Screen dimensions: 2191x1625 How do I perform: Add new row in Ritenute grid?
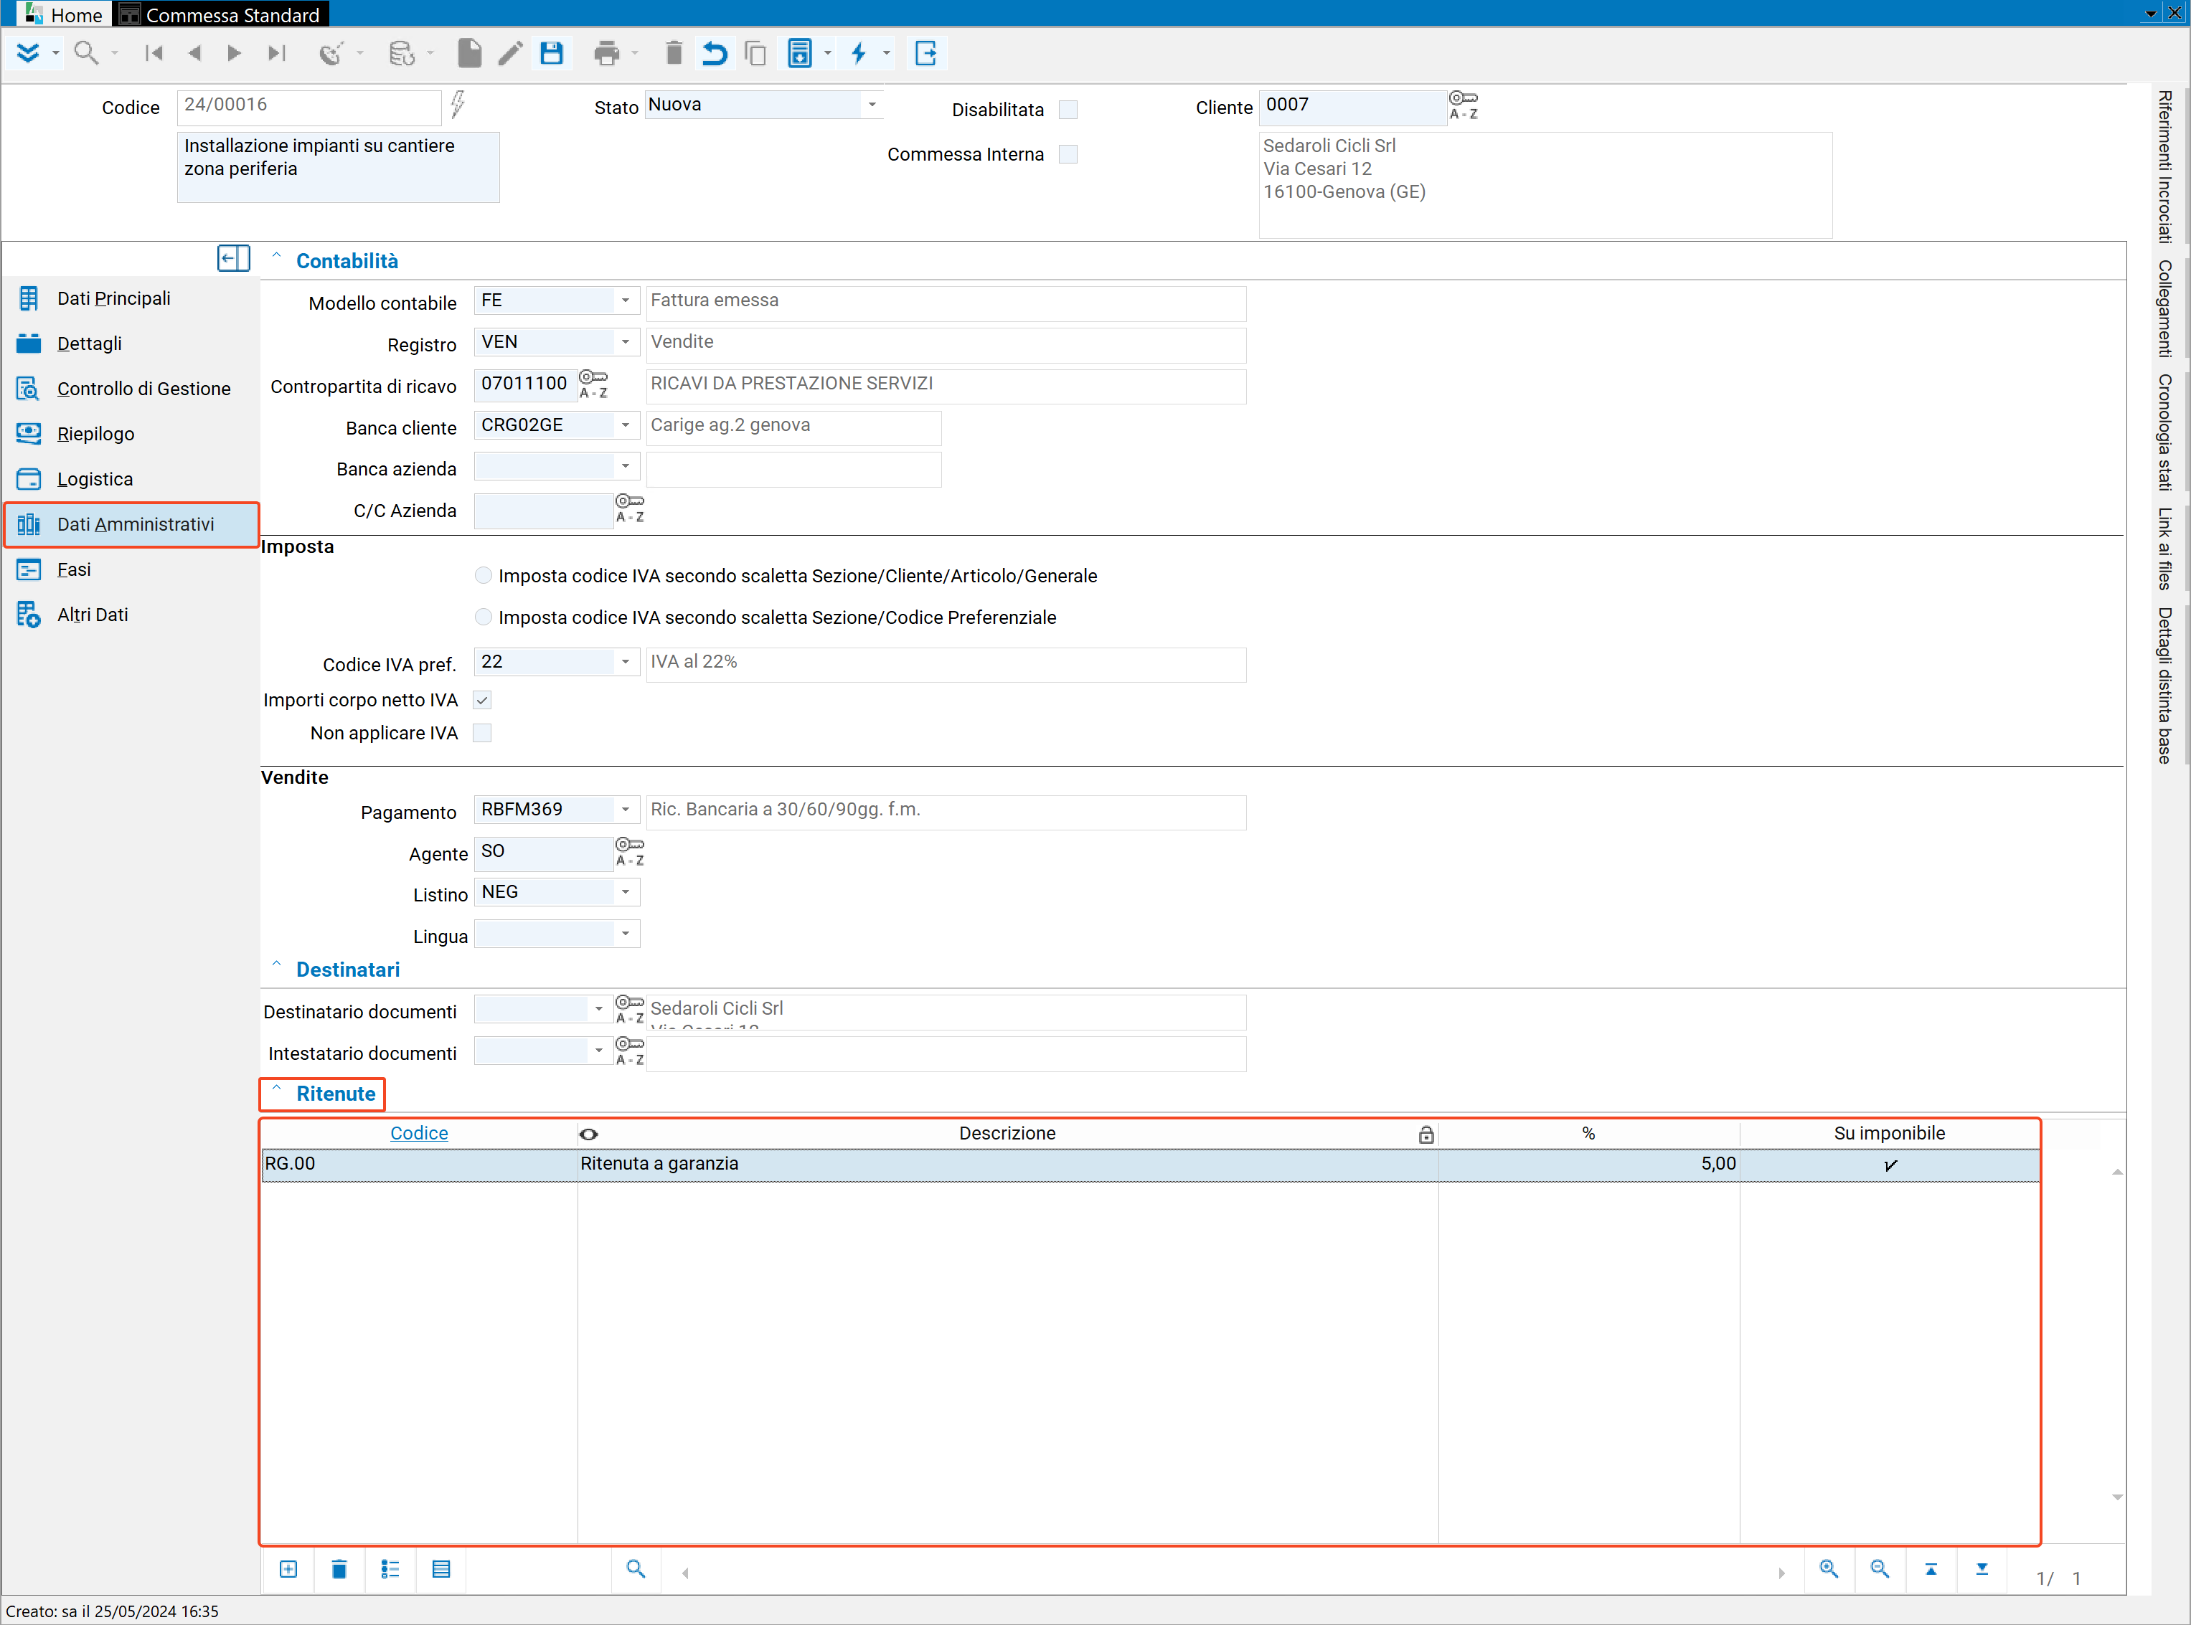click(x=288, y=1570)
